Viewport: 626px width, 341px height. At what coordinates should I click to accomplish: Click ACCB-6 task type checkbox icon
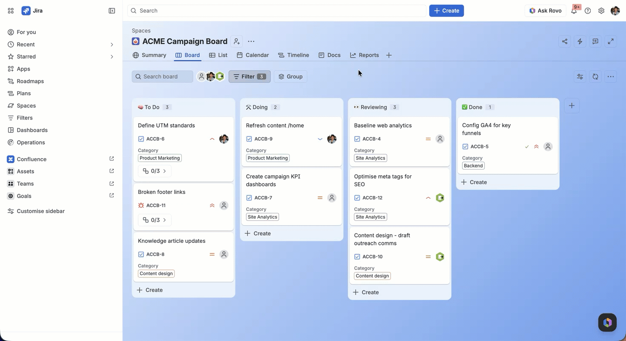coord(141,139)
